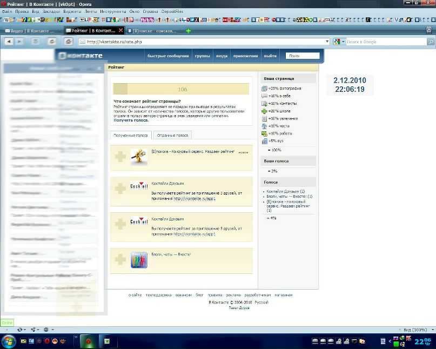Screen dimensions: 436x349
Task: Close the blurred messages panel with X
Action: [x=99, y=69]
